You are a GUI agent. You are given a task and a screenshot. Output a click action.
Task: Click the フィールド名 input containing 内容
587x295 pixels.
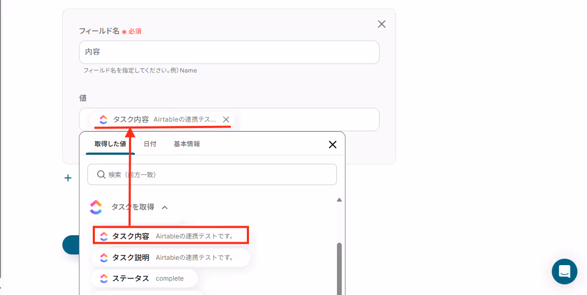229,52
